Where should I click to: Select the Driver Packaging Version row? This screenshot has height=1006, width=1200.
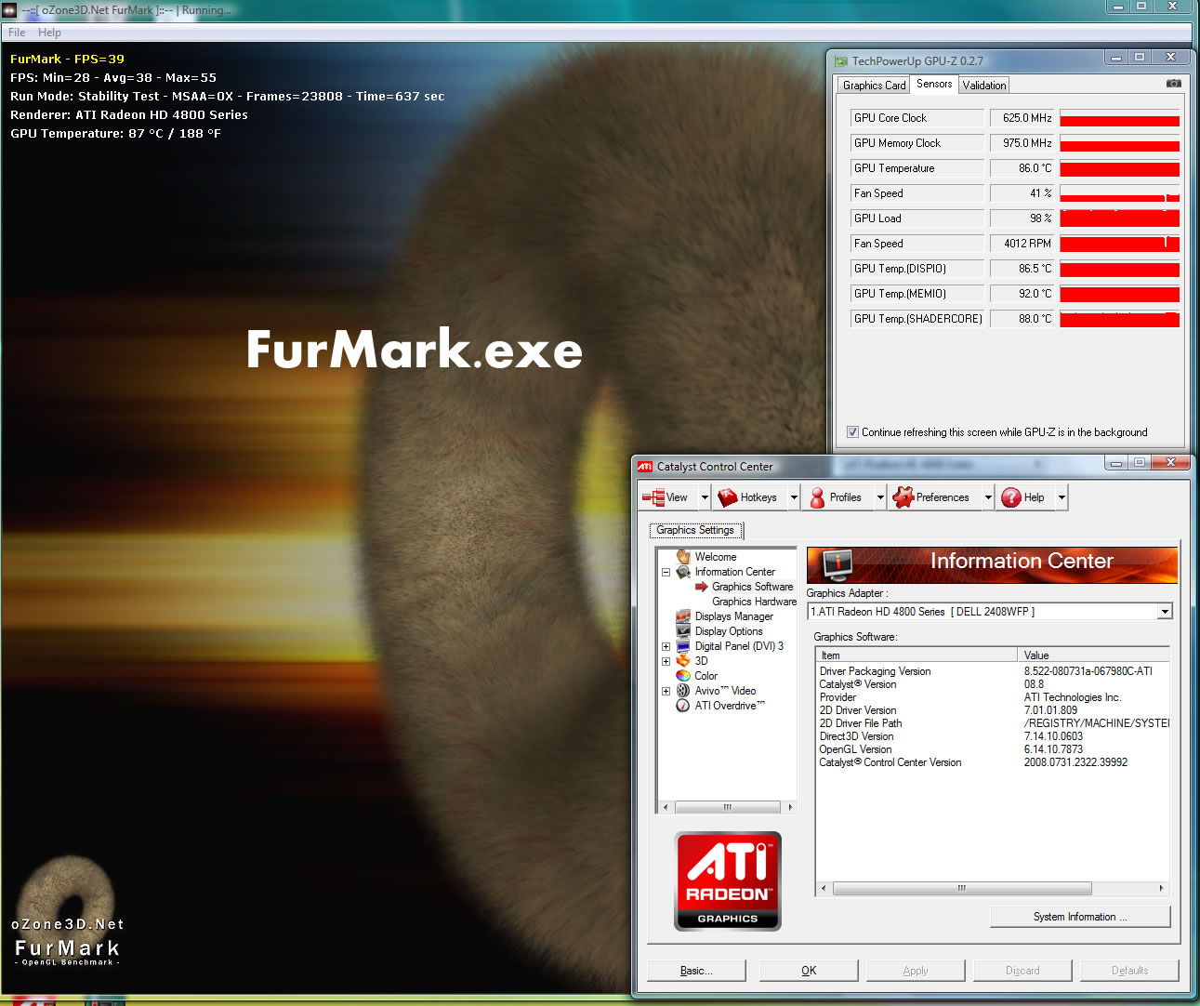pos(992,671)
